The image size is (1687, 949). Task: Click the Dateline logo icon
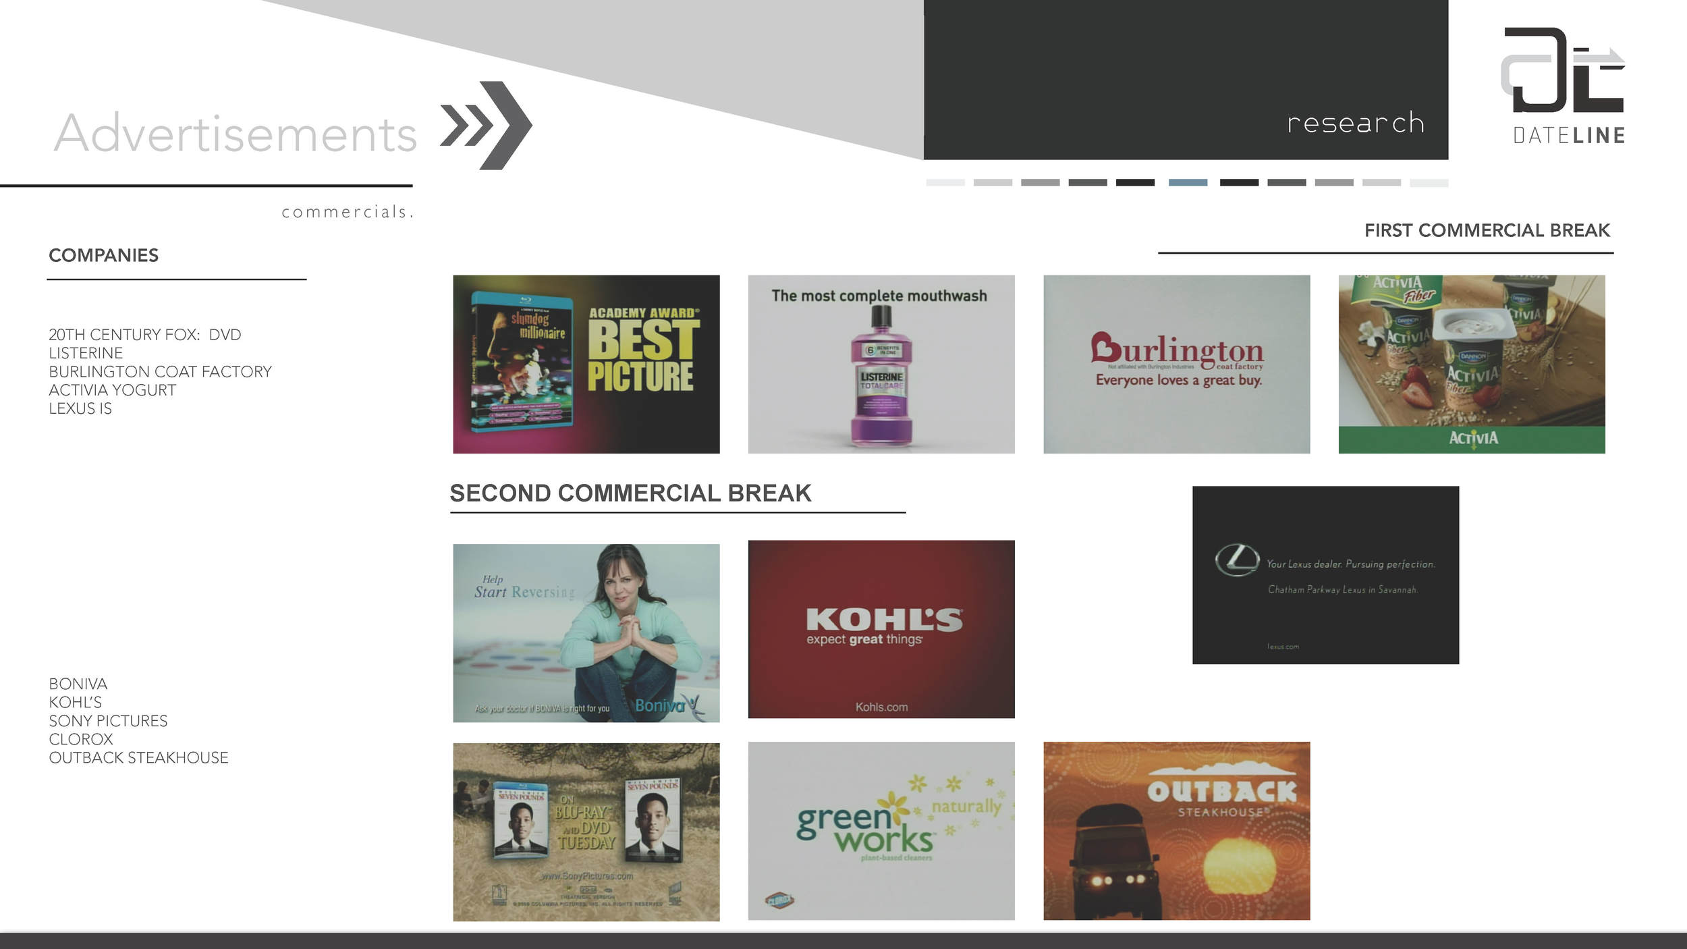pyautogui.click(x=1562, y=70)
